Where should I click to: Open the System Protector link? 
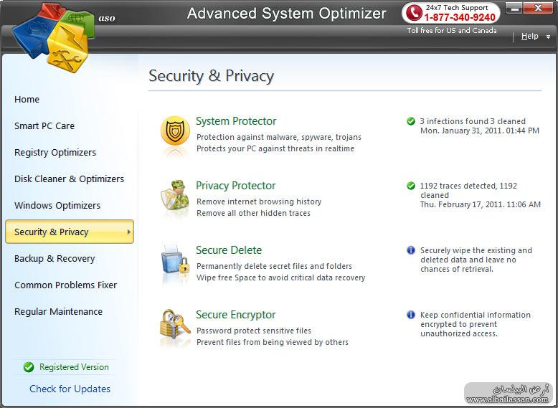(236, 121)
